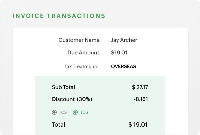Select the $19.01 due amount value

[119, 53]
